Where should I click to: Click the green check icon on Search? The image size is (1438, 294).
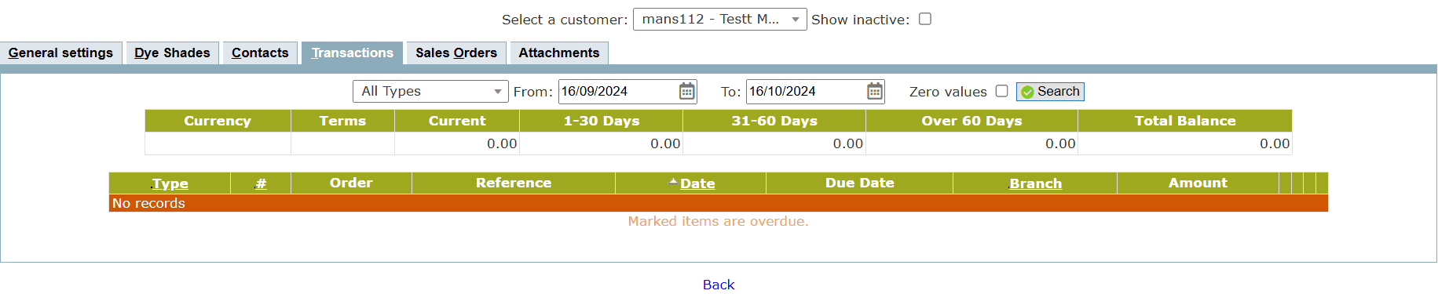[1027, 92]
